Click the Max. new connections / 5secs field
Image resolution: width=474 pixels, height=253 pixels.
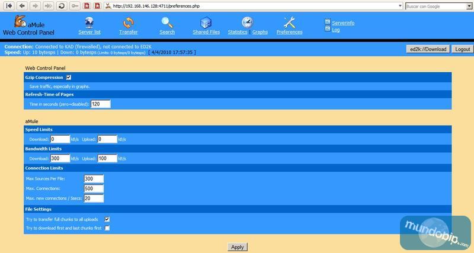94,198
